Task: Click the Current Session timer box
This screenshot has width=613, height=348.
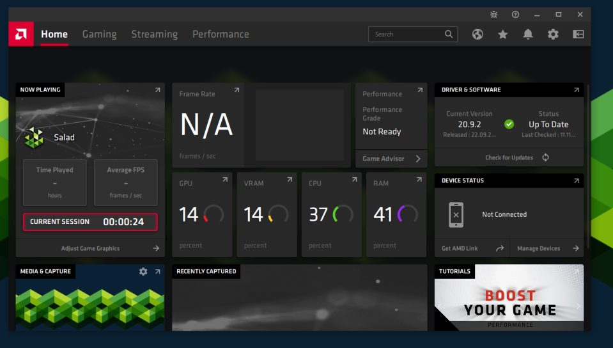Action: coord(90,222)
